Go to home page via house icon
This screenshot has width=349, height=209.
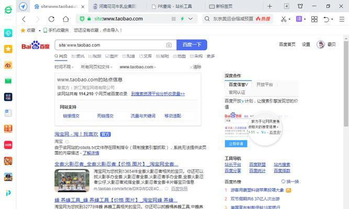65,19
